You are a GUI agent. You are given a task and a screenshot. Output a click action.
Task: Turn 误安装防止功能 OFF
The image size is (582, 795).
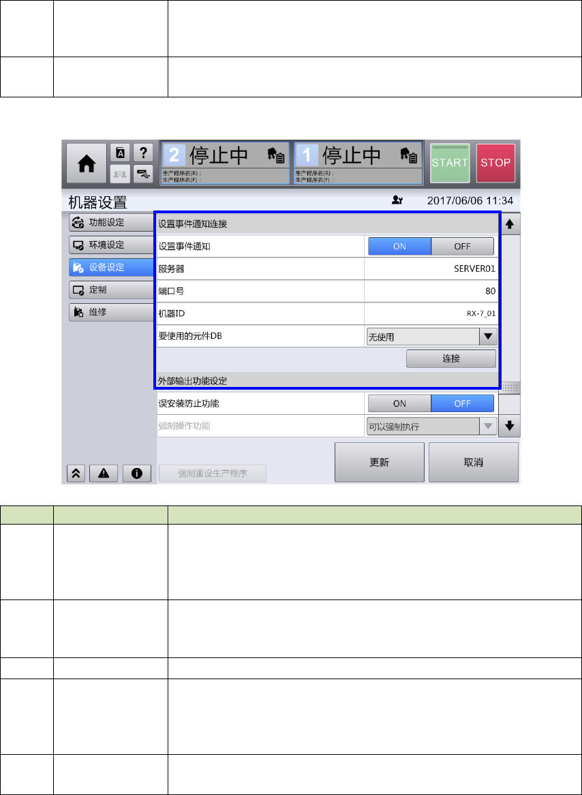[x=462, y=403]
